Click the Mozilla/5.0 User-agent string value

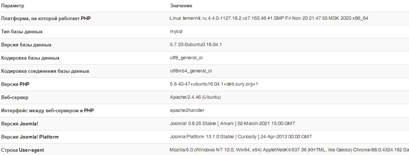point(289,150)
